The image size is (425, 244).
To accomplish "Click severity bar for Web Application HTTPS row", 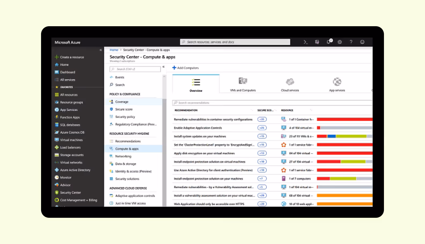I will [345, 204].
